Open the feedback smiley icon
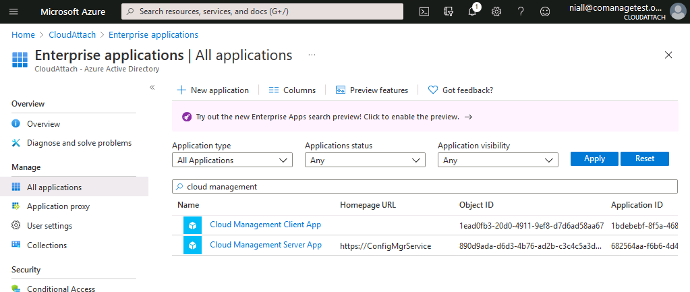The image size is (690, 292). tap(545, 12)
